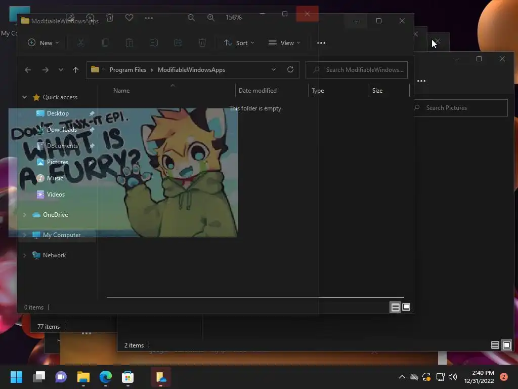The width and height of the screenshot is (518, 389).
Task: Expand the OneDrive tree node
Action: click(24, 215)
